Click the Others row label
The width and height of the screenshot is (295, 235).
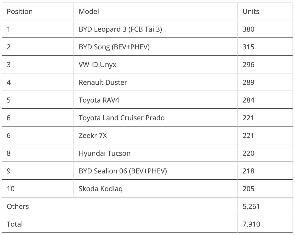point(18,207)
